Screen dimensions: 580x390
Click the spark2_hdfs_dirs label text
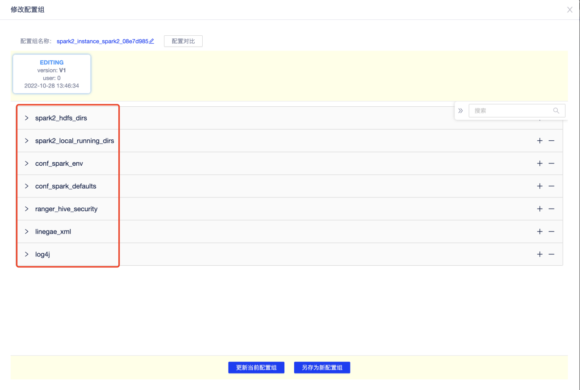(61, 118)
